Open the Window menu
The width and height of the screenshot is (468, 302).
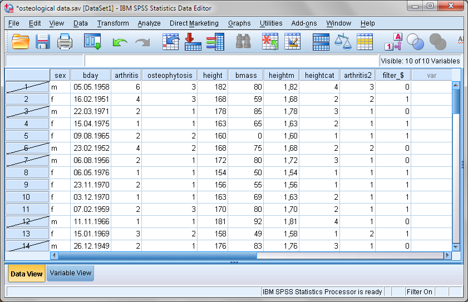(339, 23)
